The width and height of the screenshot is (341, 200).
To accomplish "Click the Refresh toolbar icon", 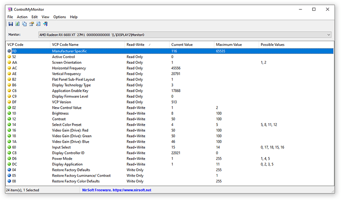I will [18, 24].
